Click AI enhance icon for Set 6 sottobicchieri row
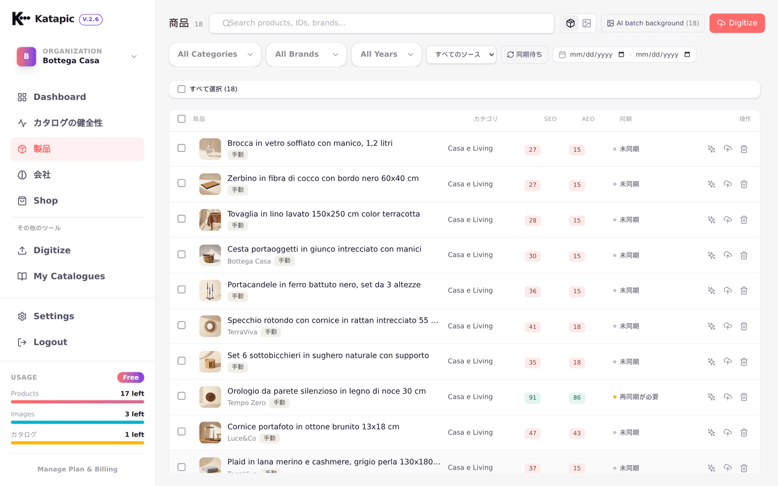778x486 pixels. (711, 361)
